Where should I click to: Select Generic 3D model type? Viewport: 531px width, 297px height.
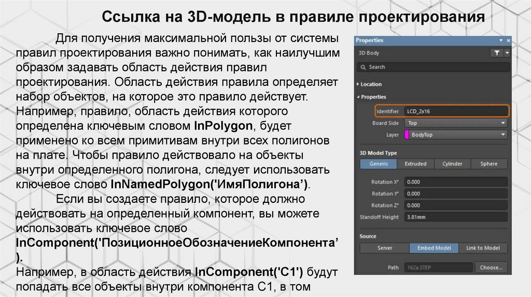[379, 164]
